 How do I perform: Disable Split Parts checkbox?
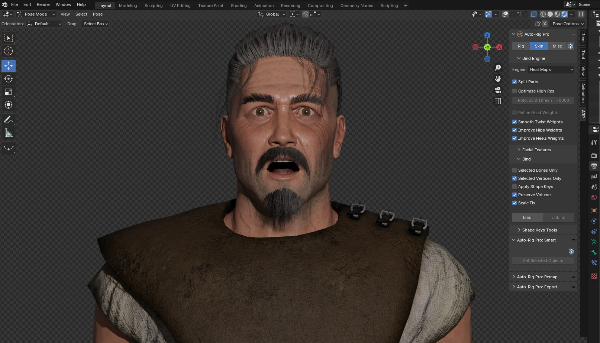click(514, 82)
